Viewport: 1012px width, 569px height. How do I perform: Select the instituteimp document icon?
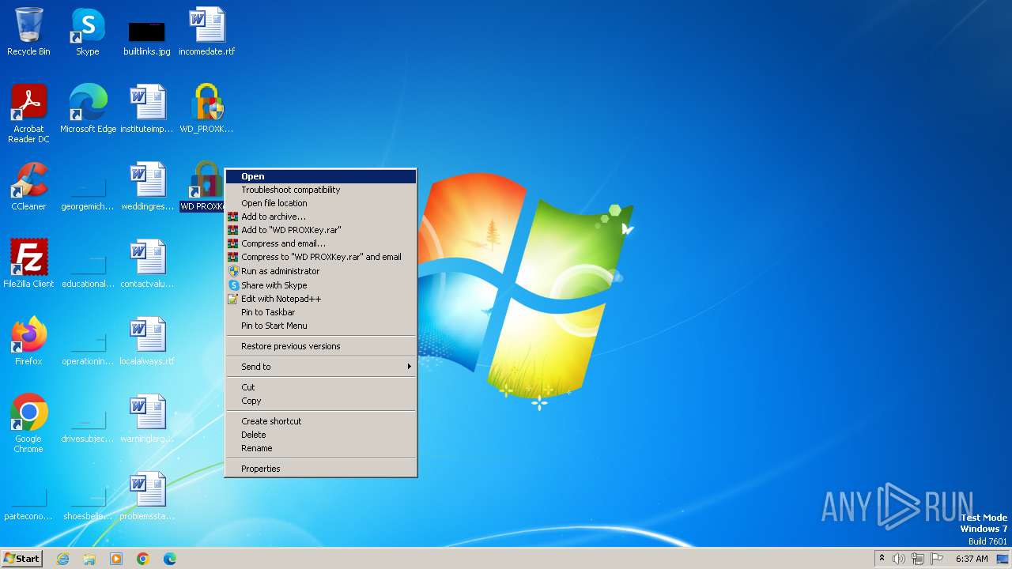coord(147,109)
